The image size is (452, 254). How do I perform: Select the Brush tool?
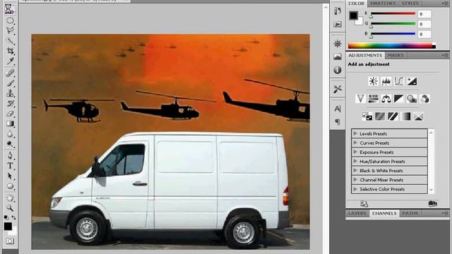pyautogui.click(x=10, y=83)
